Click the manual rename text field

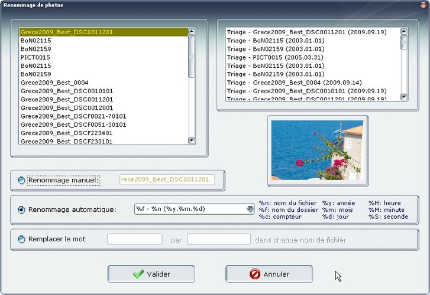click(x=167, y=180)
